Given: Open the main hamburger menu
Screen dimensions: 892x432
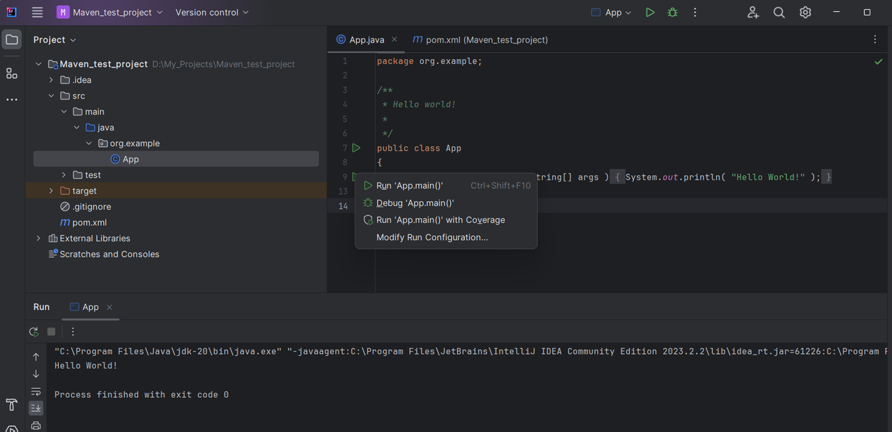Looking at the screenshot, I should (x=37, y=13).
